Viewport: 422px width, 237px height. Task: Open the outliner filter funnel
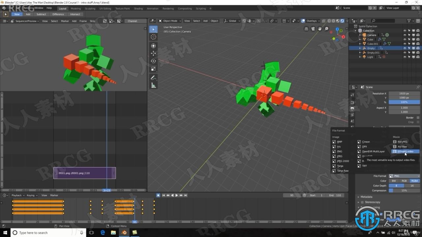coord(409,21)
